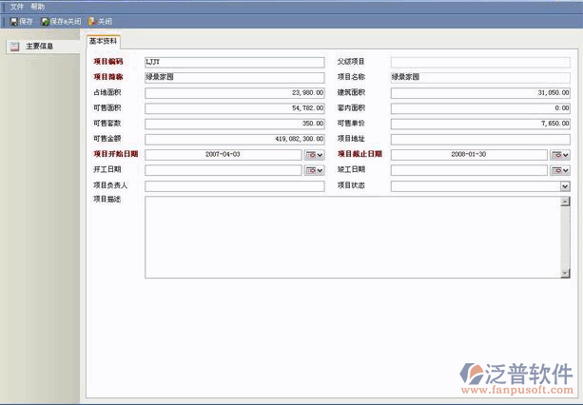Expand the 项目状态 dropdown list
Viewport: 583px width, 405px height.
click(x=565, y=186)
